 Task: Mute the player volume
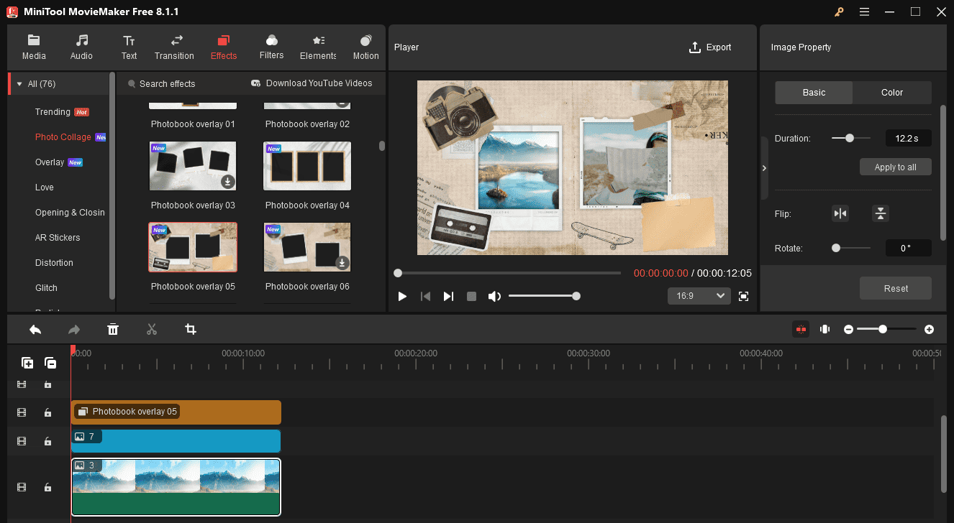[x=494, y=296]
